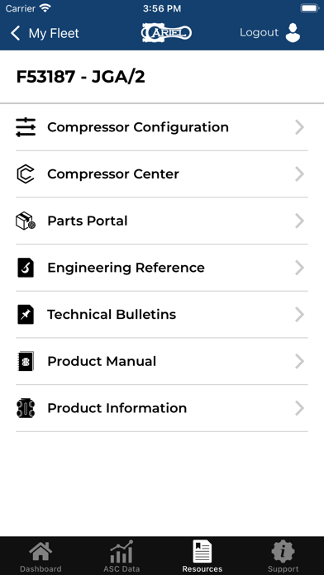324x575 pixels.
Task: Tap the Compressor Configuration sliders icon
Action: [x=26, y=127]
